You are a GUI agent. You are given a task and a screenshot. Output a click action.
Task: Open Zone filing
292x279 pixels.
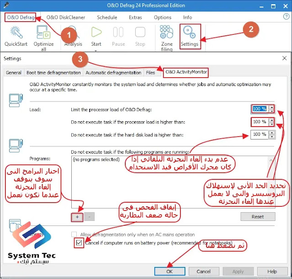167,38
